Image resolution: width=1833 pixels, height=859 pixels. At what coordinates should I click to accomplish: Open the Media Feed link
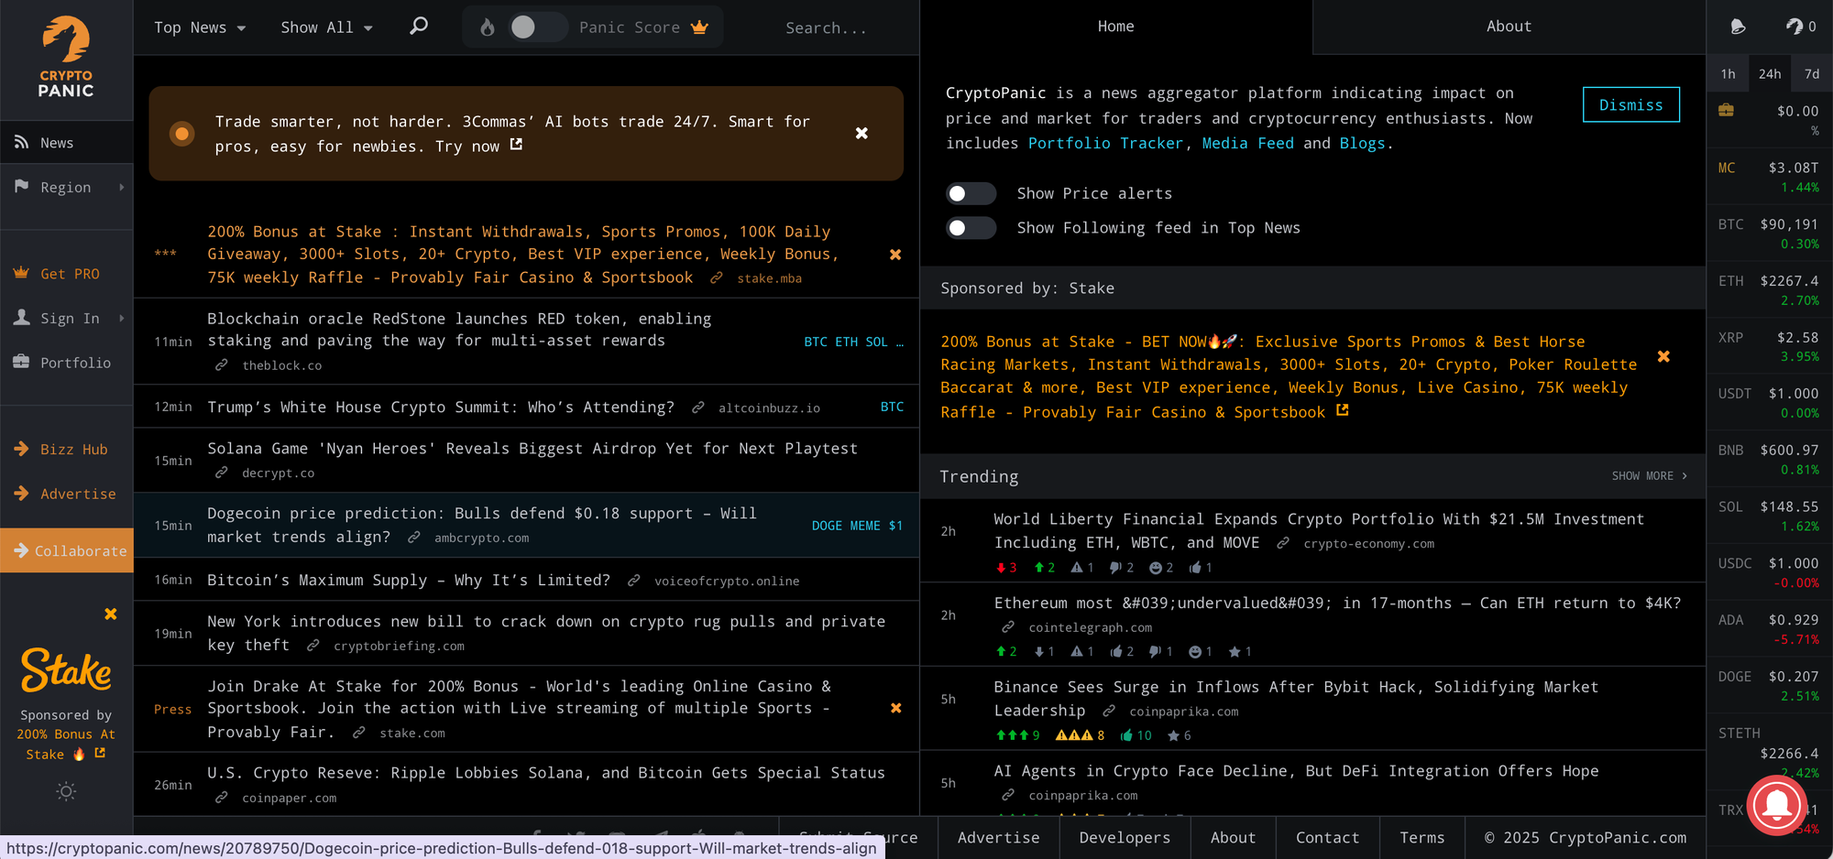tap(1247, 143)
